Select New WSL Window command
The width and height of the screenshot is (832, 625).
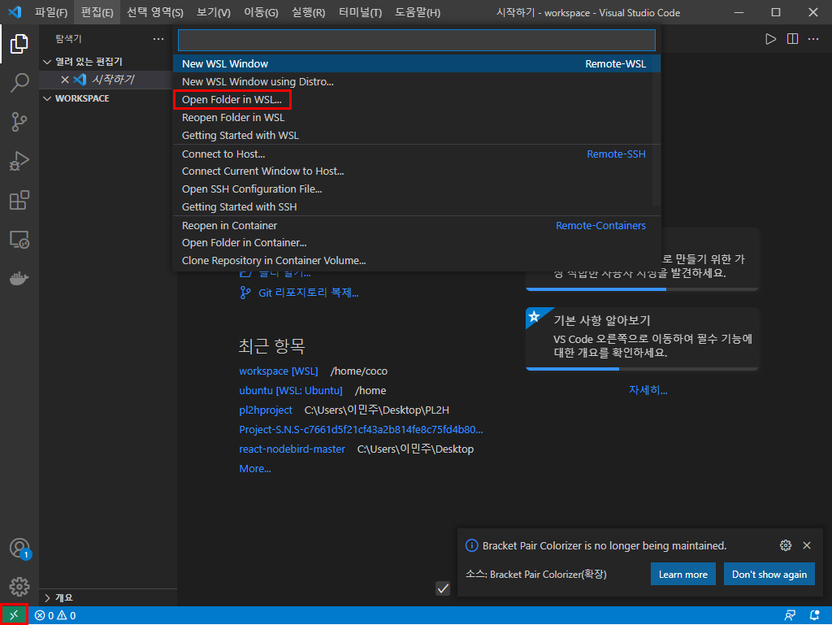(417, 63)
